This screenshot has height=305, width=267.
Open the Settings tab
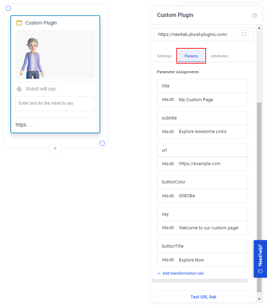[x=164, y=56]
